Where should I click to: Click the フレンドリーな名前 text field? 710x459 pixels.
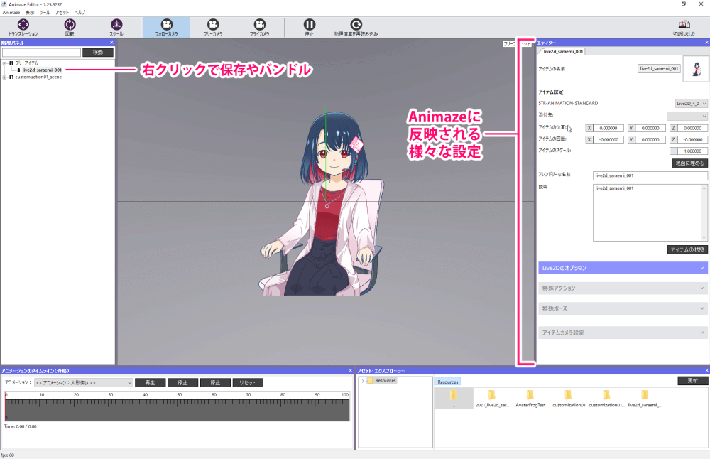click(650, 175)
